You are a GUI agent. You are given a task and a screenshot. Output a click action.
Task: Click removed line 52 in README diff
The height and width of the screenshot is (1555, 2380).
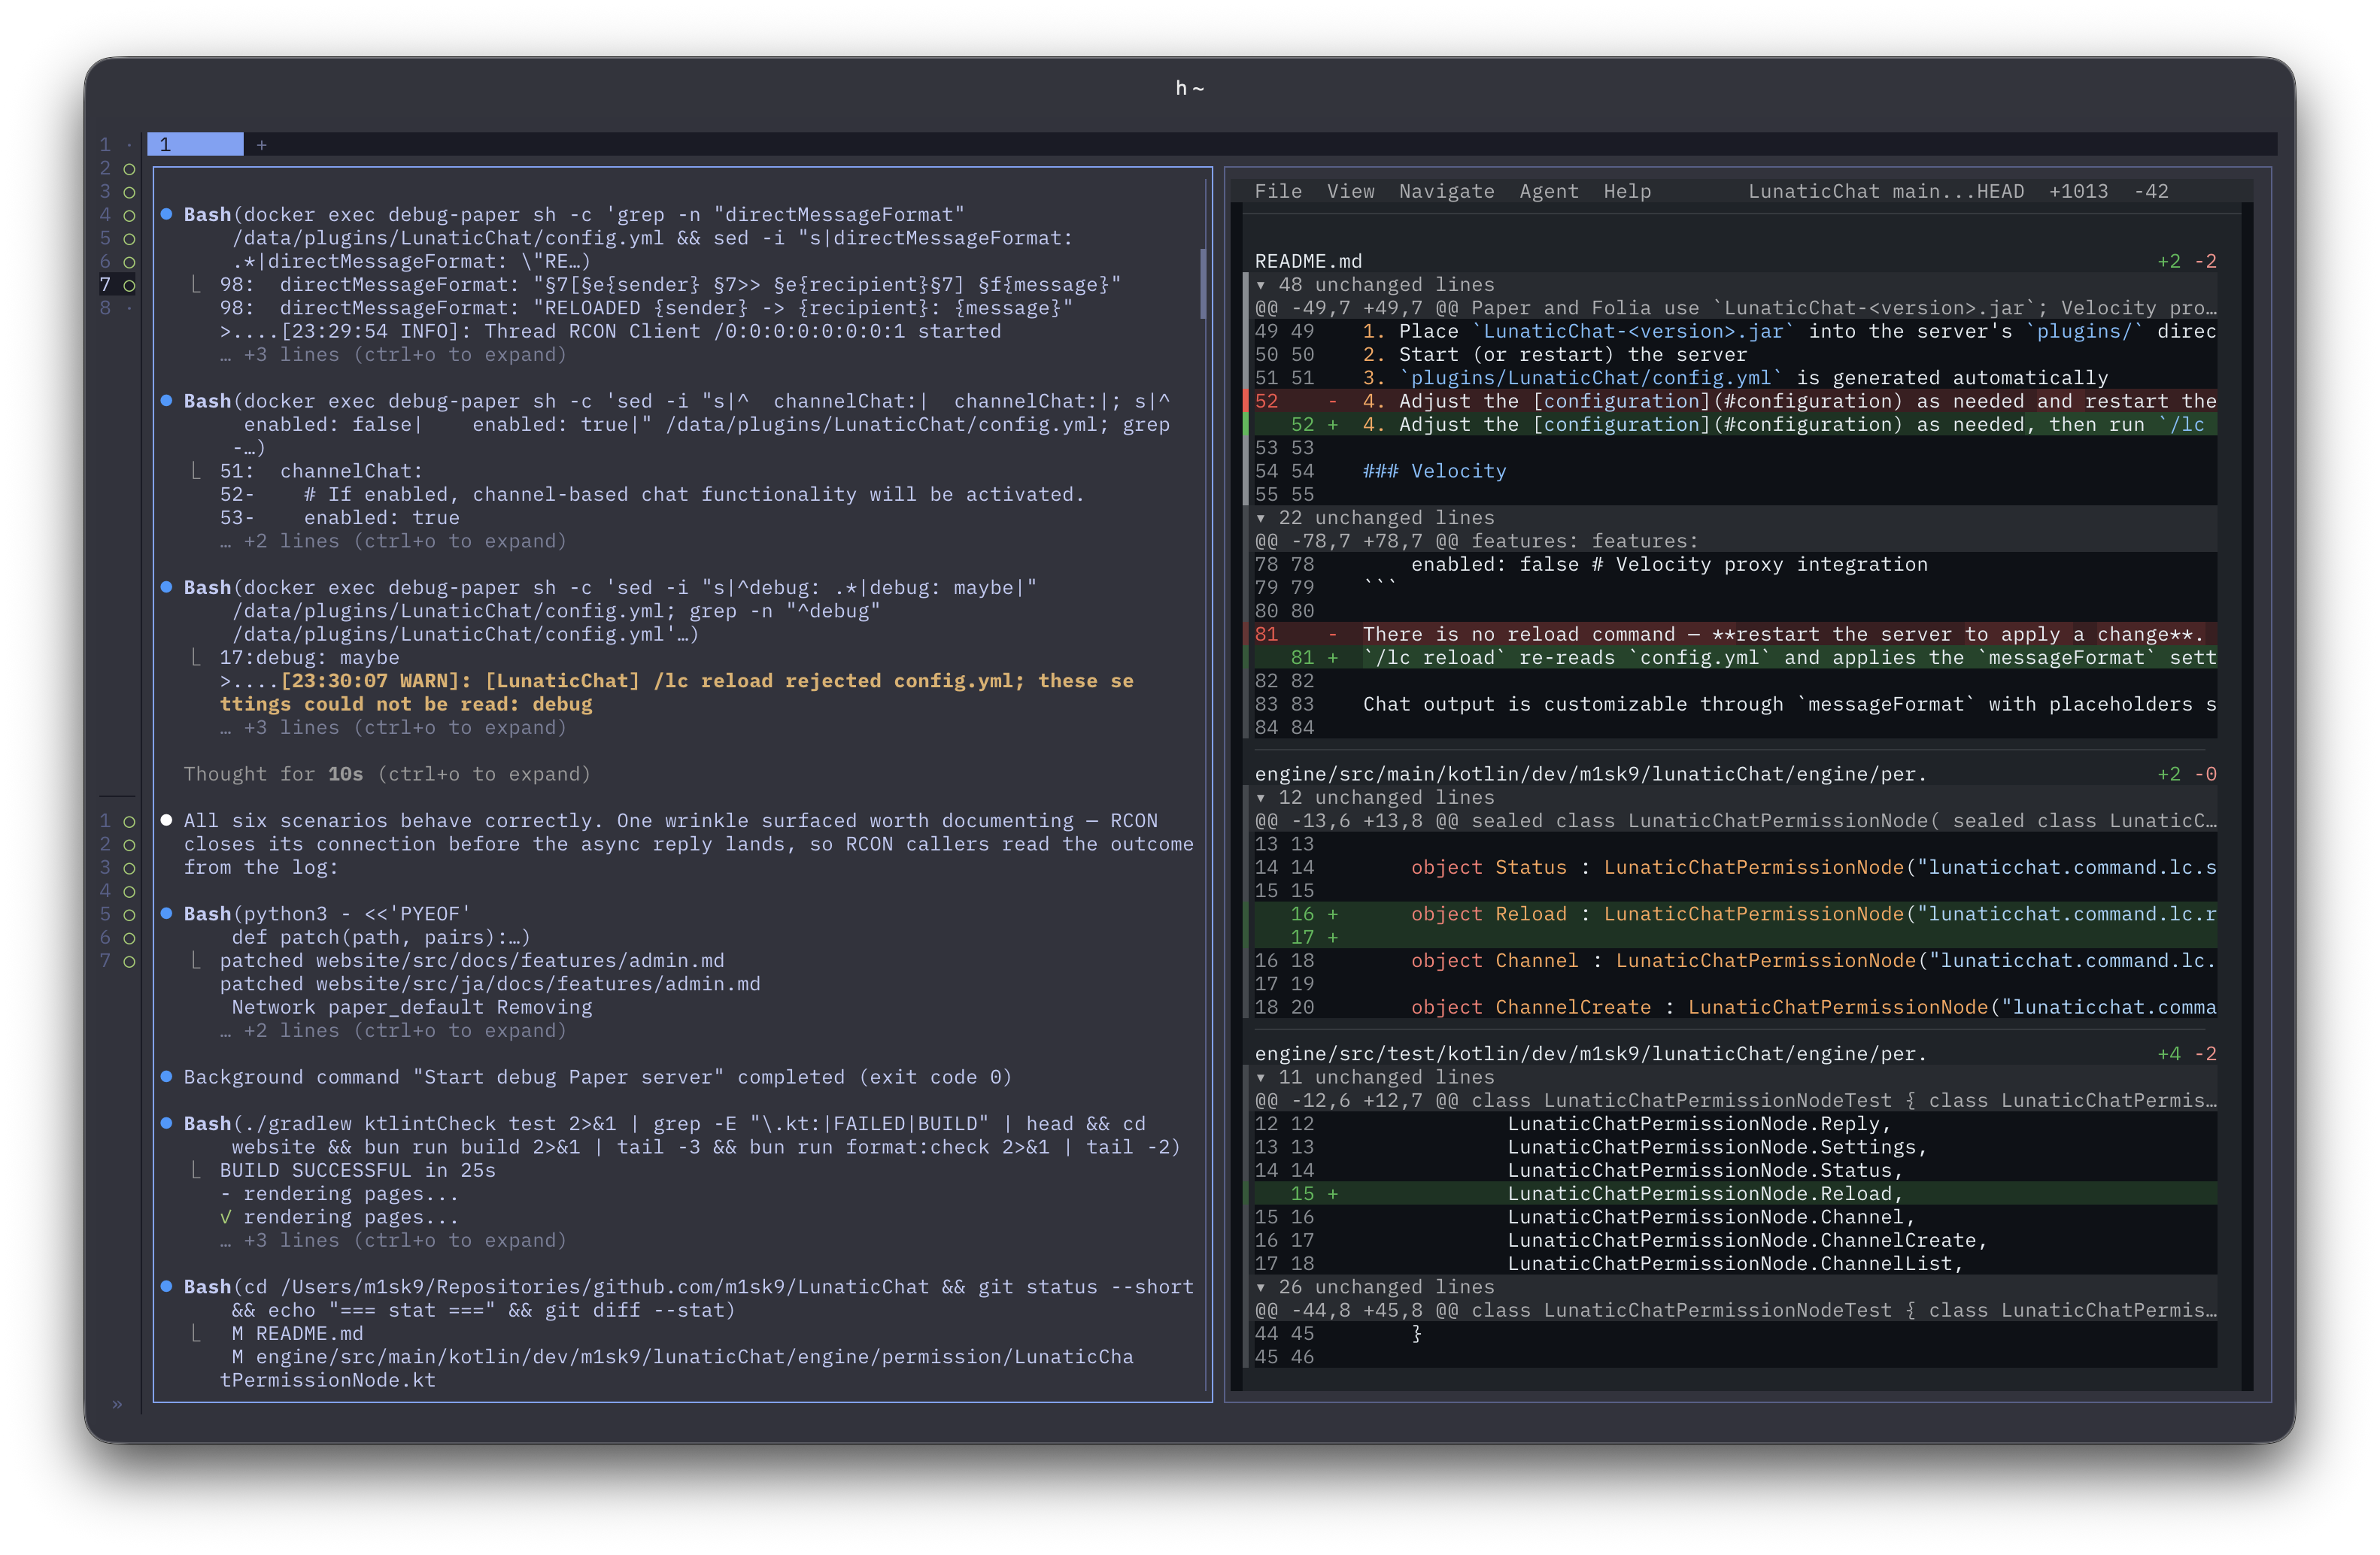(1735, 401)
